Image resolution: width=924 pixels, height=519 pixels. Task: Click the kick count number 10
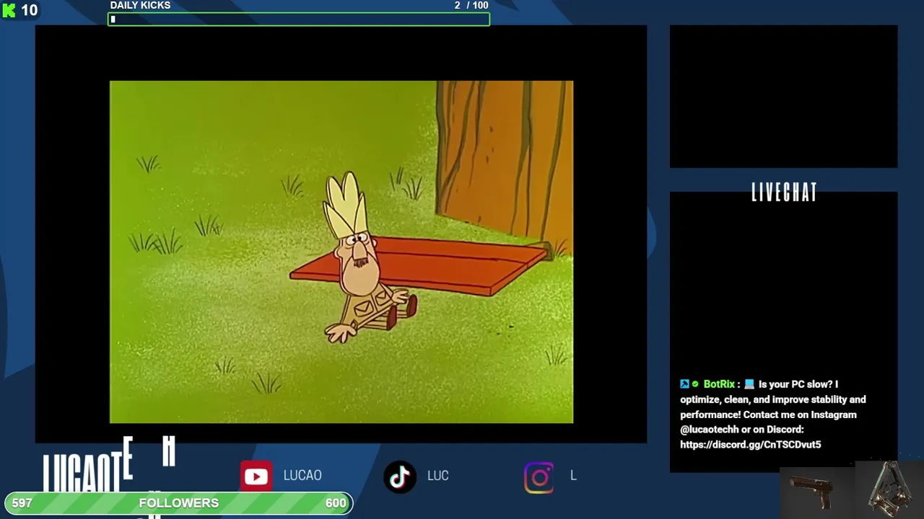(29, 11)
